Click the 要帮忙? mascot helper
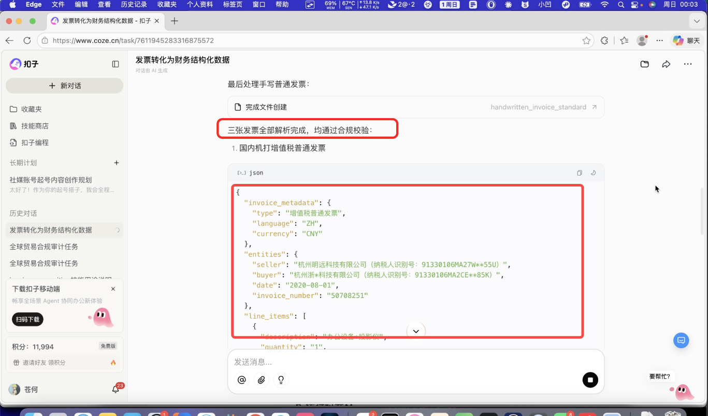The width and height of the screenshot is (708, 416). click(682, 391)
